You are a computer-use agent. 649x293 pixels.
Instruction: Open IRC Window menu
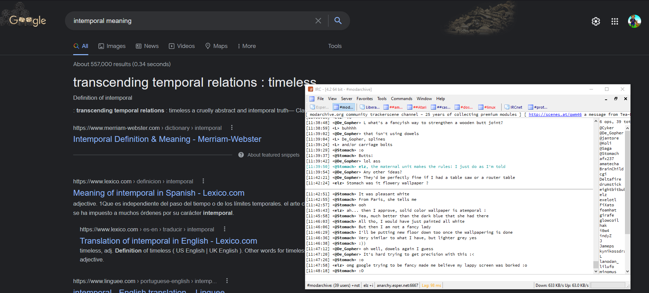pos(424,99)
